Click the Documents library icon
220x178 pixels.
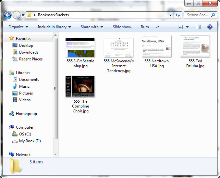(x=15, y=79)
